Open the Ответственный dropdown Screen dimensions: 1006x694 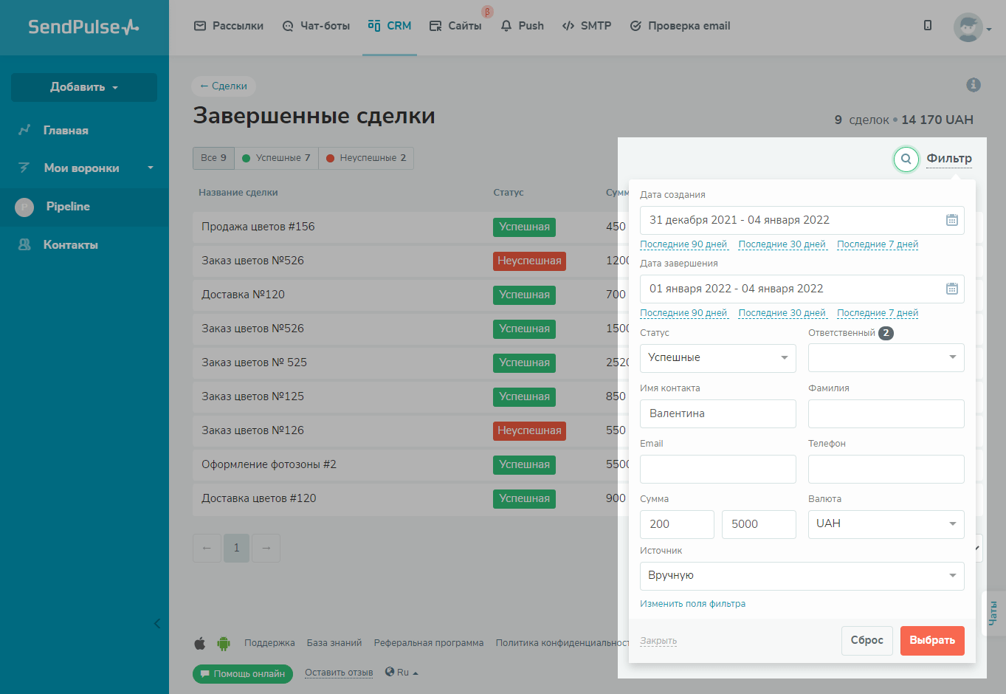(886, 358)
